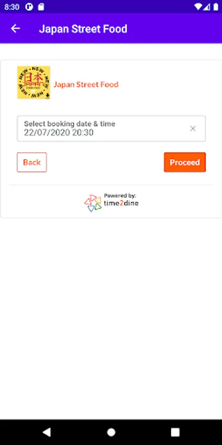Tap the battery status icon
The image size is (222, 445).
click(x=215, y=7)
